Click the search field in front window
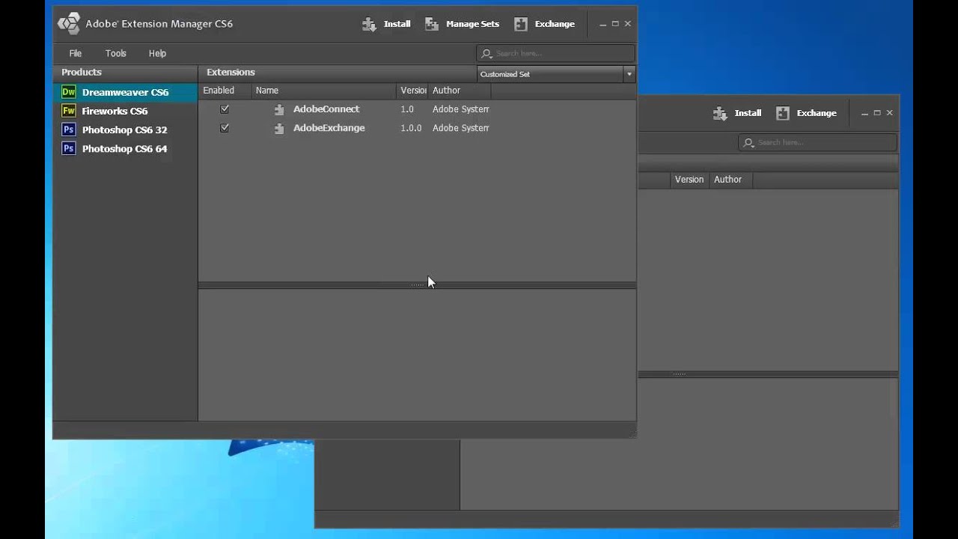The image size is (958, 539). click(x=555, y=54)
